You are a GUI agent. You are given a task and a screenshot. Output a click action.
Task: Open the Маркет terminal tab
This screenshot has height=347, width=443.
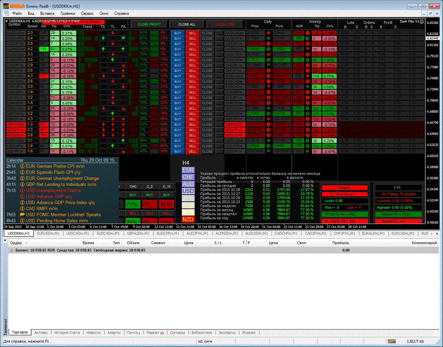pyautogui.click(x=155, y=333)
